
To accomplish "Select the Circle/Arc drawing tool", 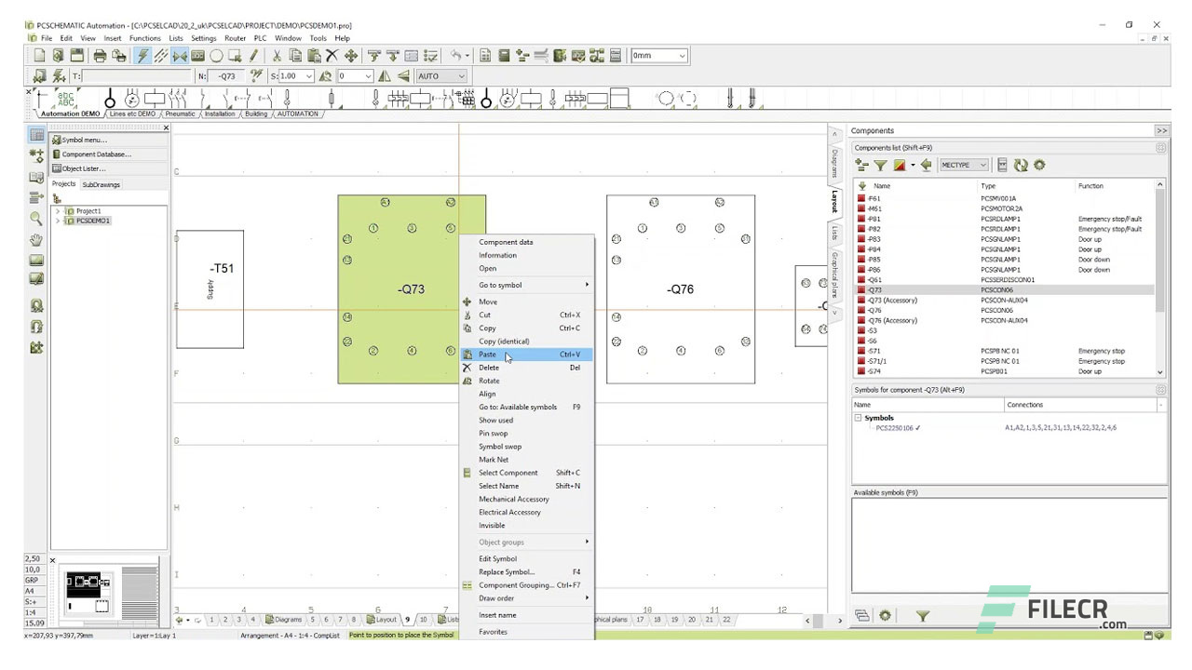I will [216, 56].
